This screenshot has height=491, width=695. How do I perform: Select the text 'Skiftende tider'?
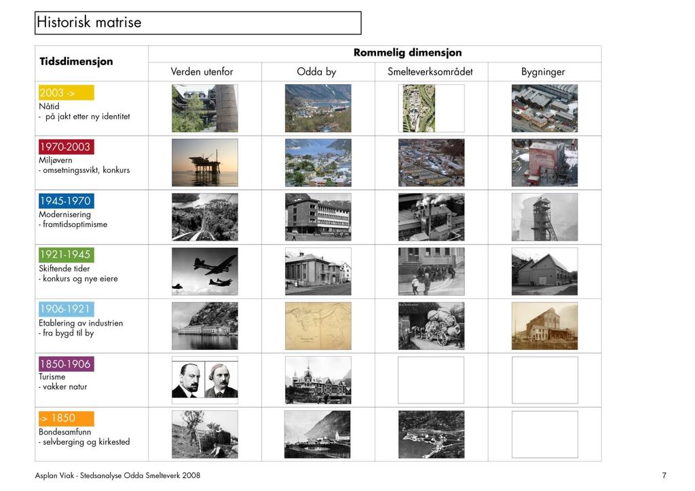[64, 269]
